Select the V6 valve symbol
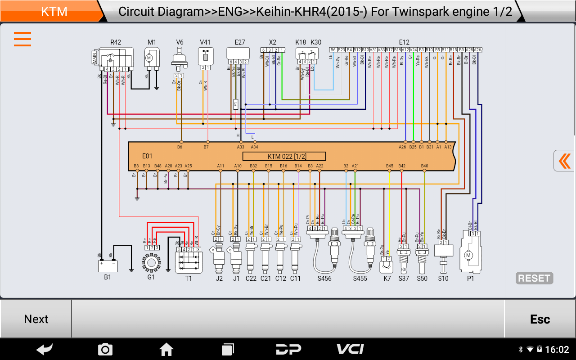This screenshot has height=360, width=576. [x=180, y=59]
